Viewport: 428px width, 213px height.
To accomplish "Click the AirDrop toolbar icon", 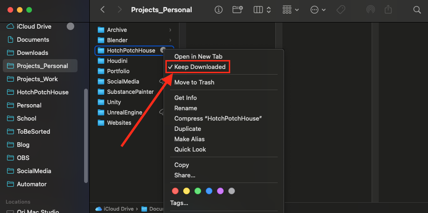I will coord(370,9).
